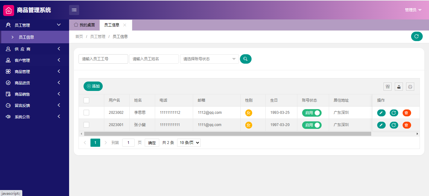Click the export table icon

point(399,87)
